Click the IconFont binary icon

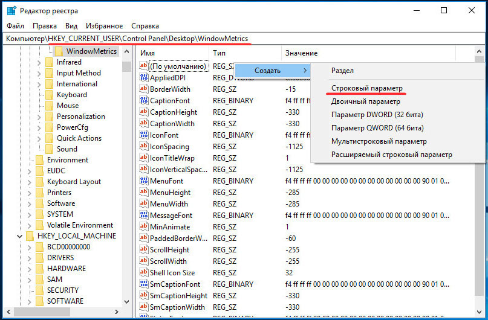coord(143,135)
